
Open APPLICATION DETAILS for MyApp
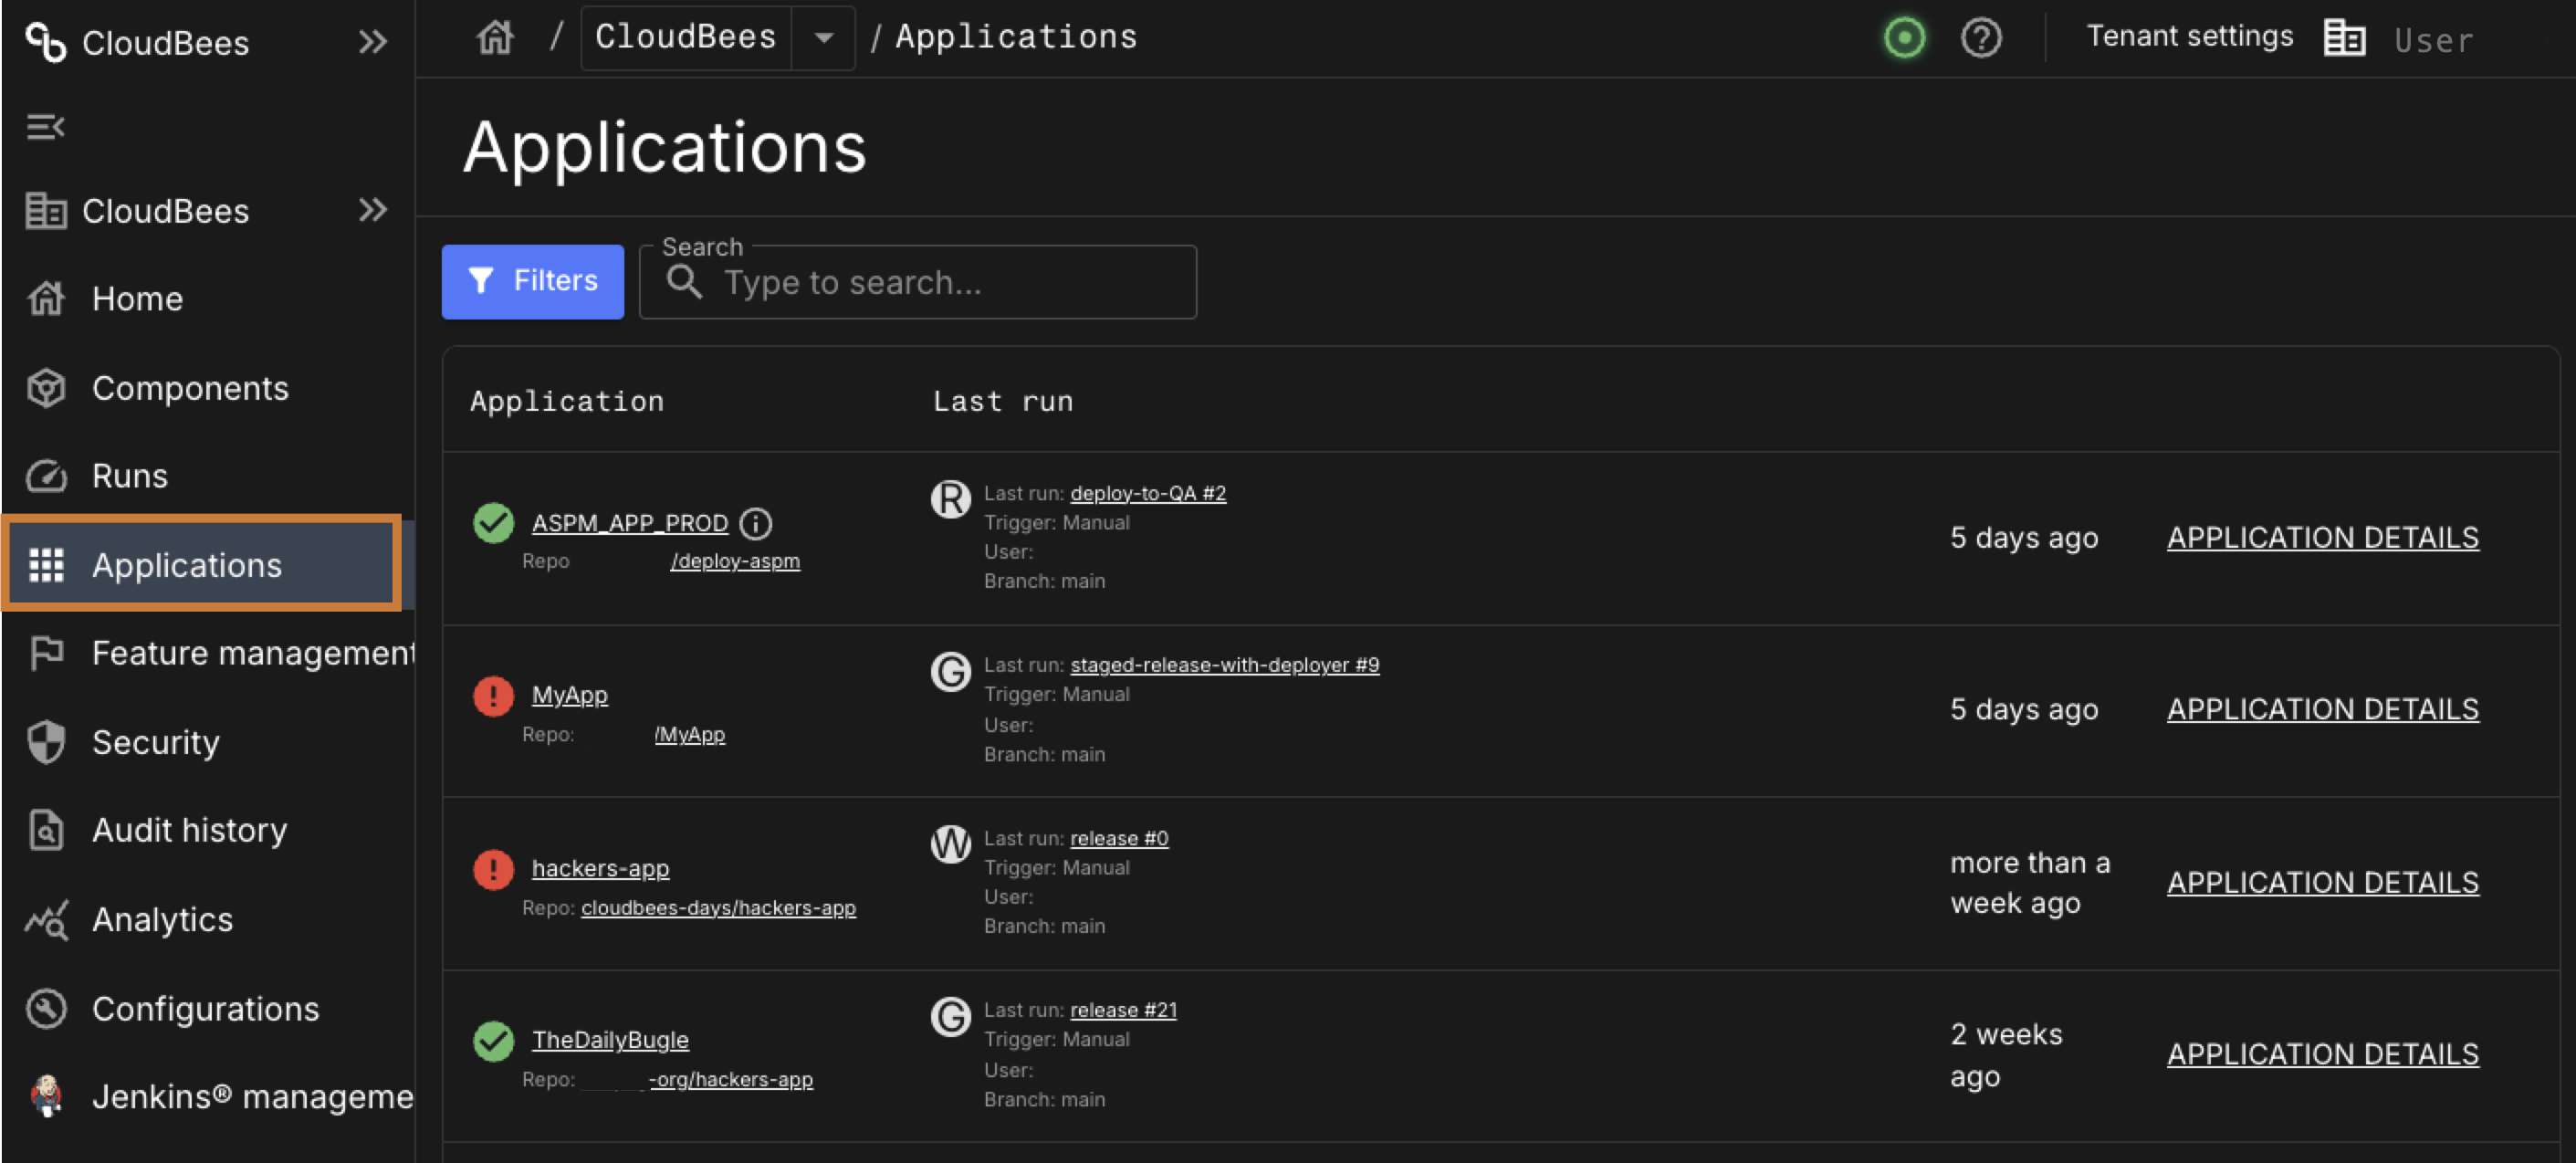coord(2323,708)
